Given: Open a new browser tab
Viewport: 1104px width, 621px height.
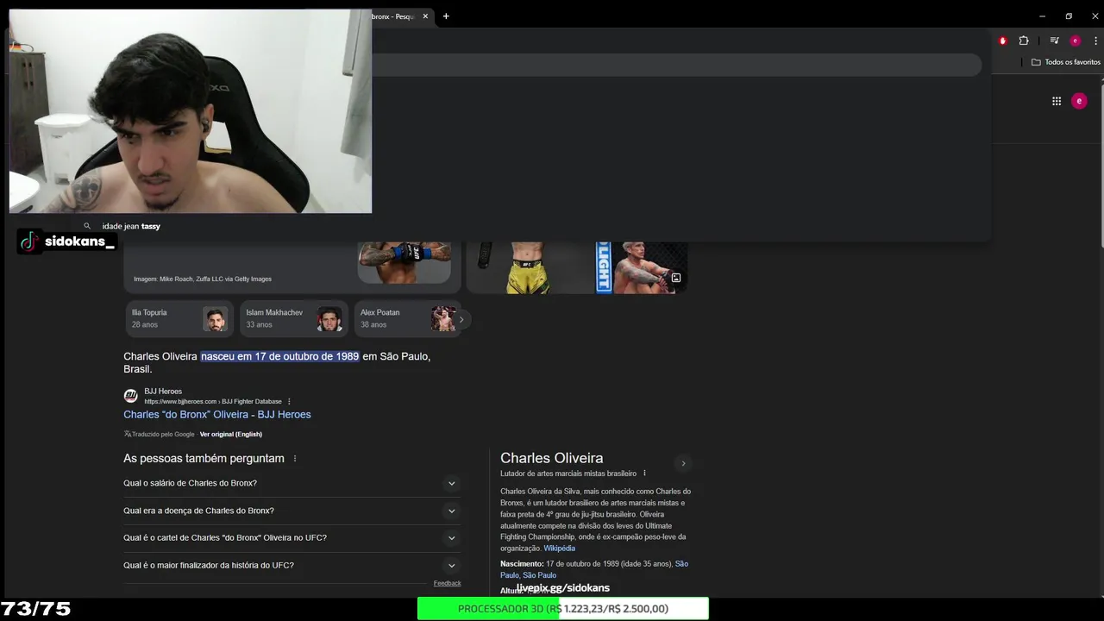Looking at the screenshot, I should click(x=446, y=16).
